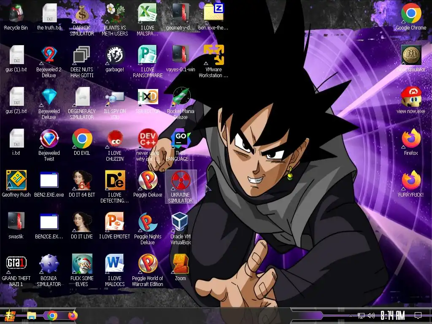The image size is (432, 324).
Task: Open Word shortcut I LOVE MALDOCS
Action: (x=115, y=271)
